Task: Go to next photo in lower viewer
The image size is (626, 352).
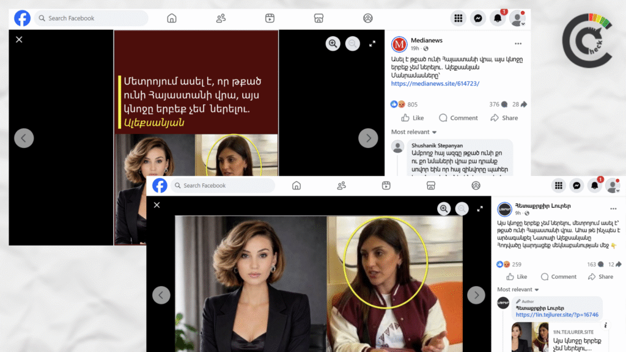Action: pyautogui.click(x=476, y=295)
